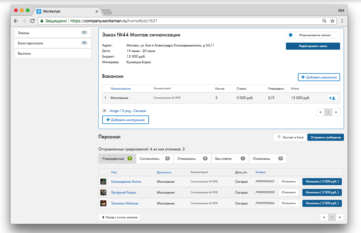Open profile of Шинкаренко Антон

126,182
